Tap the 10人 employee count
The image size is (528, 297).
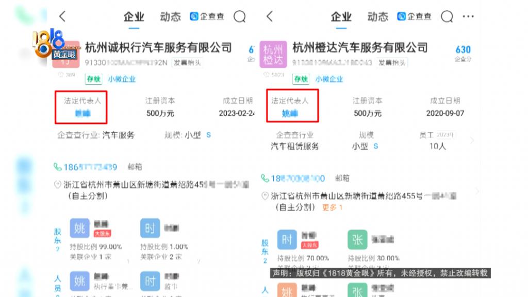tap(437, 146)
